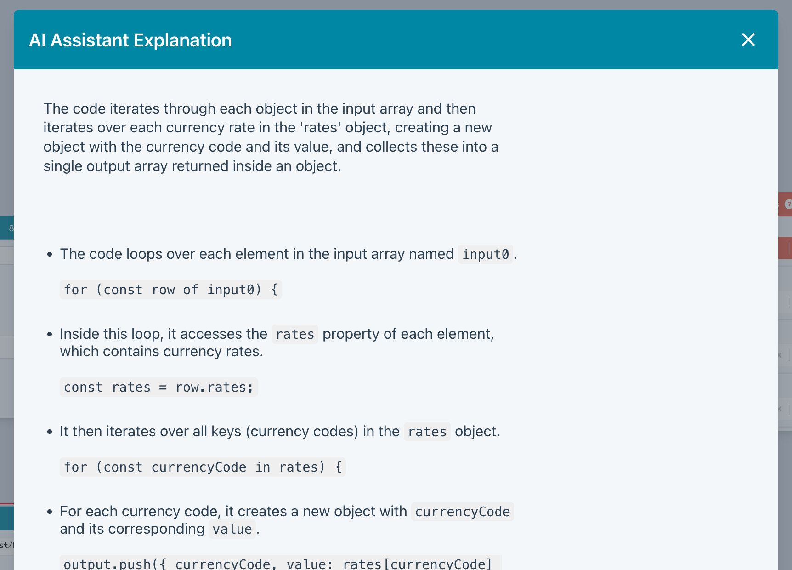Click the bullet text "For each currency code"

click(233, 512)
